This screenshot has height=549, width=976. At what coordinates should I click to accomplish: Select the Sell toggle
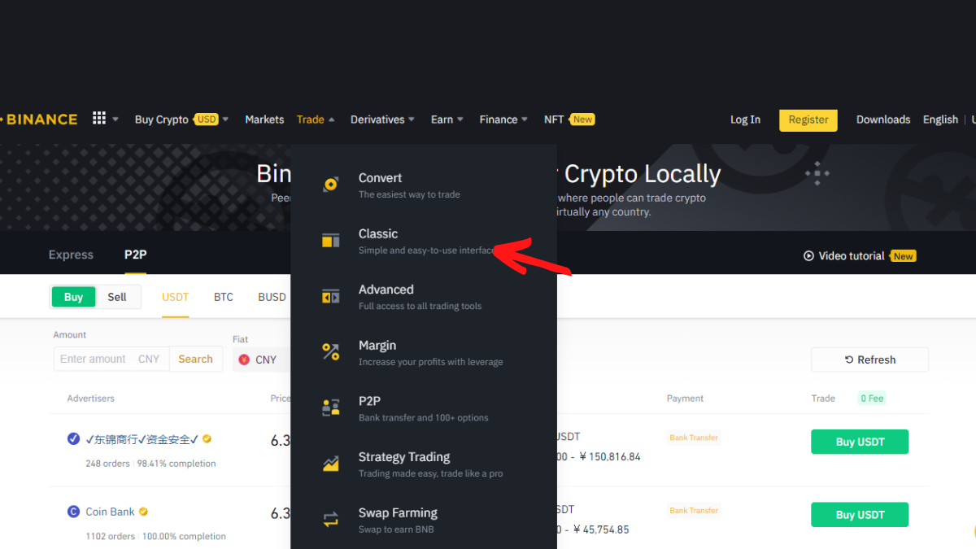tap(117, 297)
